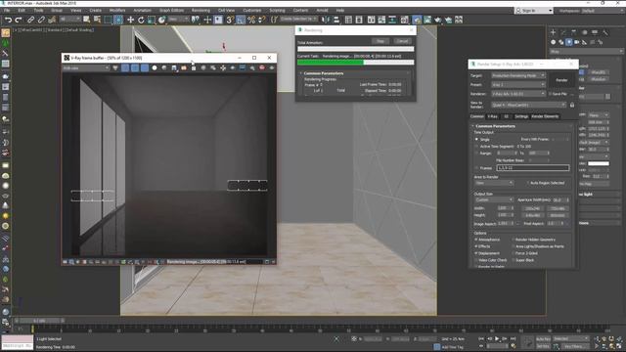Enable the Save File checkbox
The height and width of the screenshot is (352, 626).
click(x=550, y=94)
